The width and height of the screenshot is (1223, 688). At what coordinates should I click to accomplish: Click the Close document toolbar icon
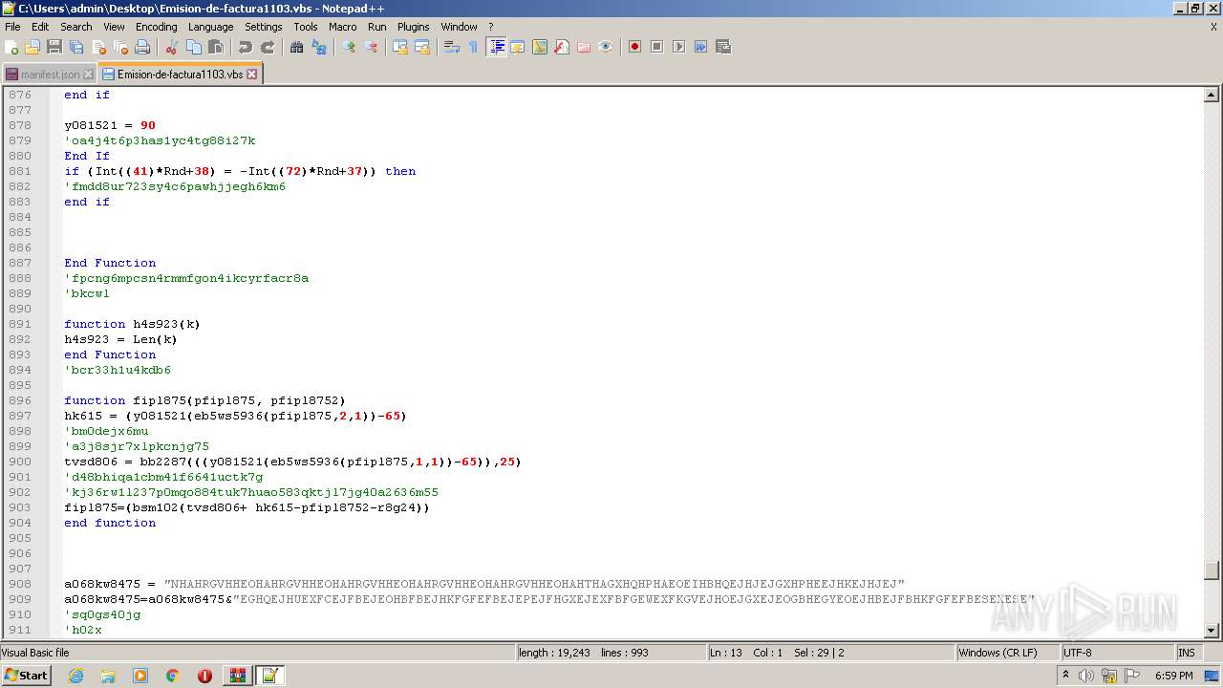click(98, 47)
